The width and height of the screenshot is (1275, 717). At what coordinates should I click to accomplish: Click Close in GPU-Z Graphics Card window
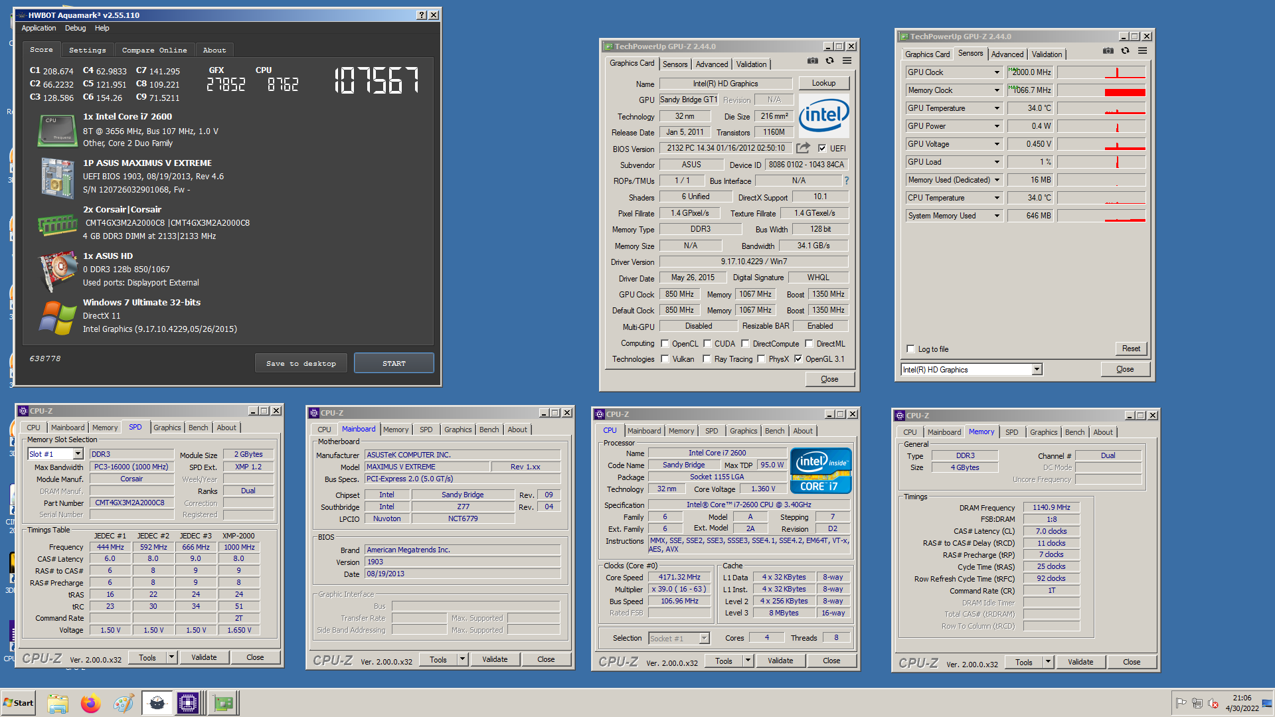tap(829, 379)
